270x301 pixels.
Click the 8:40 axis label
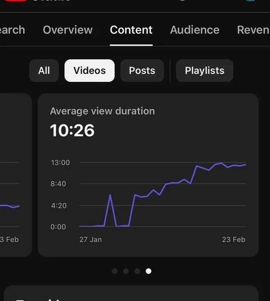[x=58, y=184]
